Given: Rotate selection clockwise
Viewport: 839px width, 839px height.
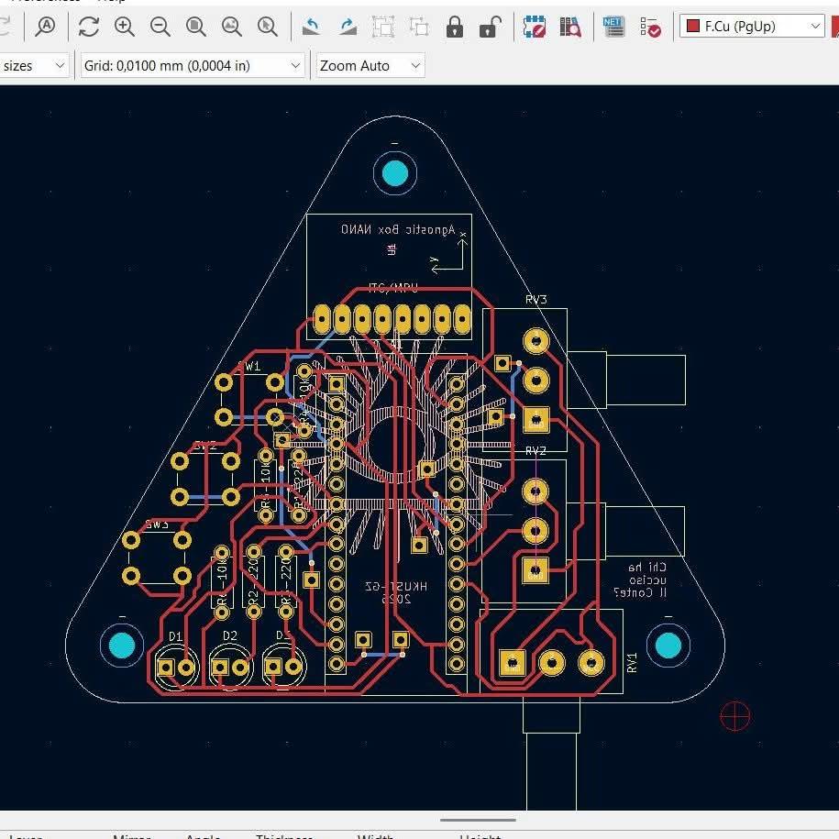Looking at the screenshot, I should coord(348,27).
